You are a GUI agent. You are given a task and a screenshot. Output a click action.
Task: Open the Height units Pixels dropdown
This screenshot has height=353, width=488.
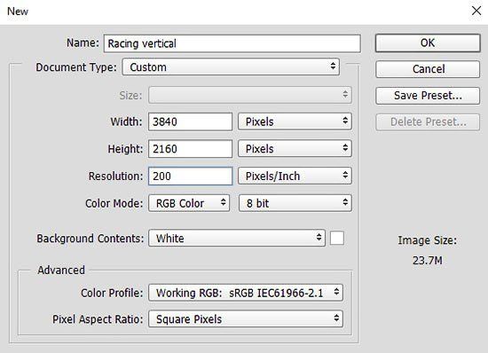[295, 149]
